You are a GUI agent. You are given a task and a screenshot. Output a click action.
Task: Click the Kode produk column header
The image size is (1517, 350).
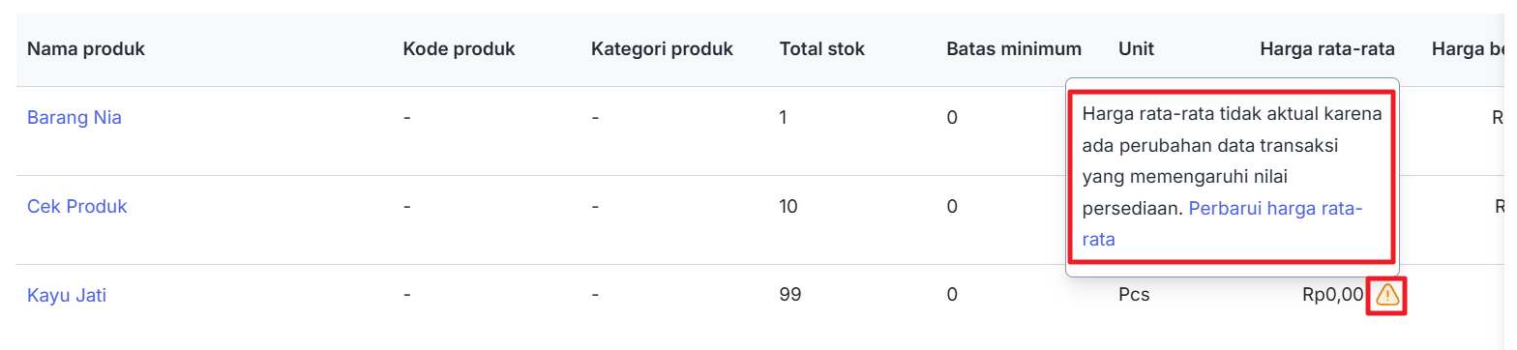pos(459,48)
